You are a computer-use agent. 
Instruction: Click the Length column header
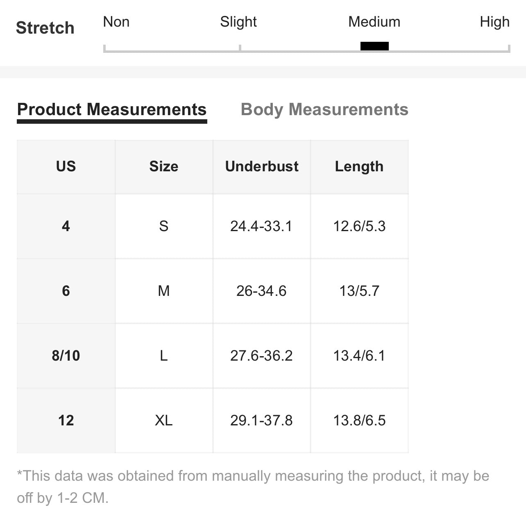pyautogui.click(x=359, y=167)
